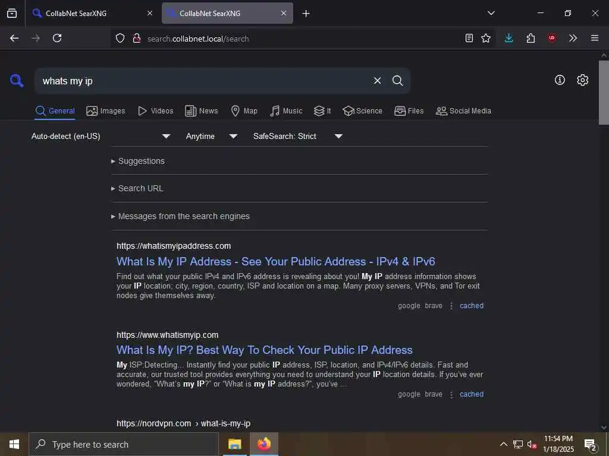Switch to first CollabNet SearXNG tab
This screenshot has height=456, width=609.
(x=92, y=13)
